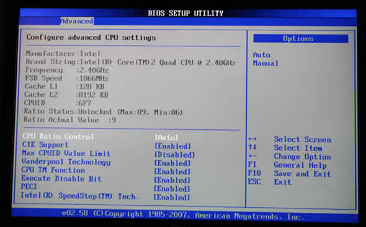366x227 pixels.
Task: Toggle PECI [Enabled] value
Action: click(172, 189)
